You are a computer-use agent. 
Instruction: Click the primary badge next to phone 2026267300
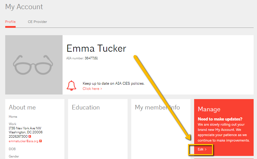tap(30, 136)
